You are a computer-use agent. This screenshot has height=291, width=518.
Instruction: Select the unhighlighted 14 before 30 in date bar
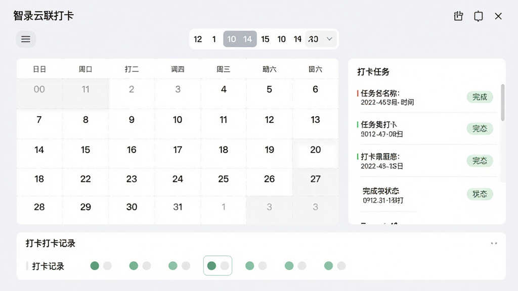point(297,39)
